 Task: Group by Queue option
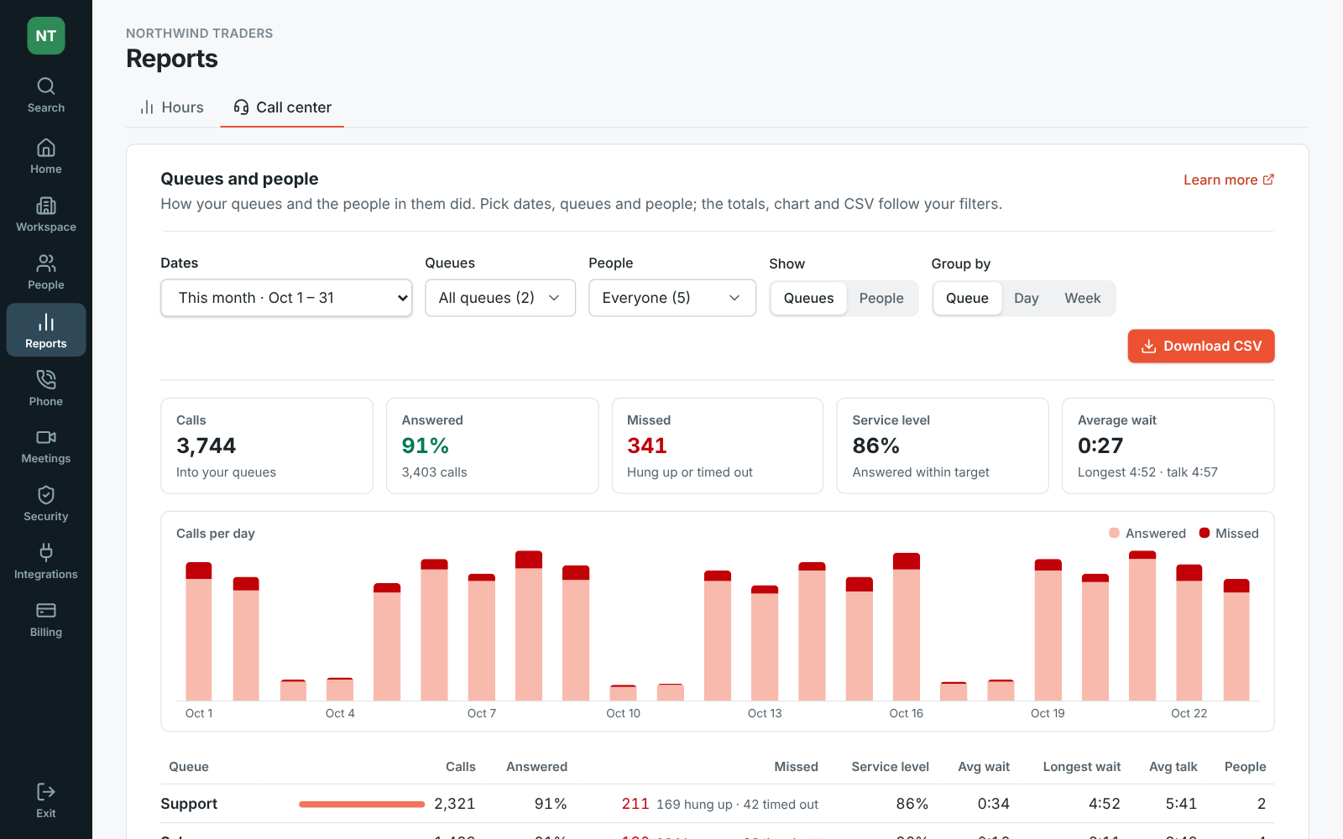click(x=967, y=299)
